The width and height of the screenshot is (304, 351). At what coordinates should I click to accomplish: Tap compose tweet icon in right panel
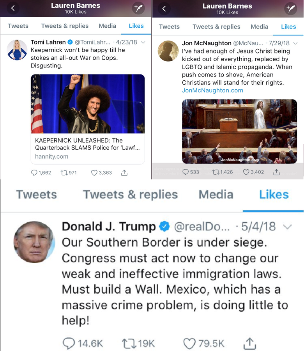pyautogui.click(x=291, y=9)
